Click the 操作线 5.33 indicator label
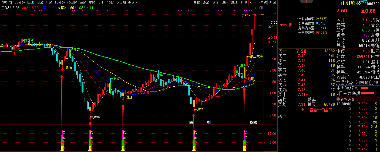This screenshot has height=152, width=380. click(x=29, y=8)
